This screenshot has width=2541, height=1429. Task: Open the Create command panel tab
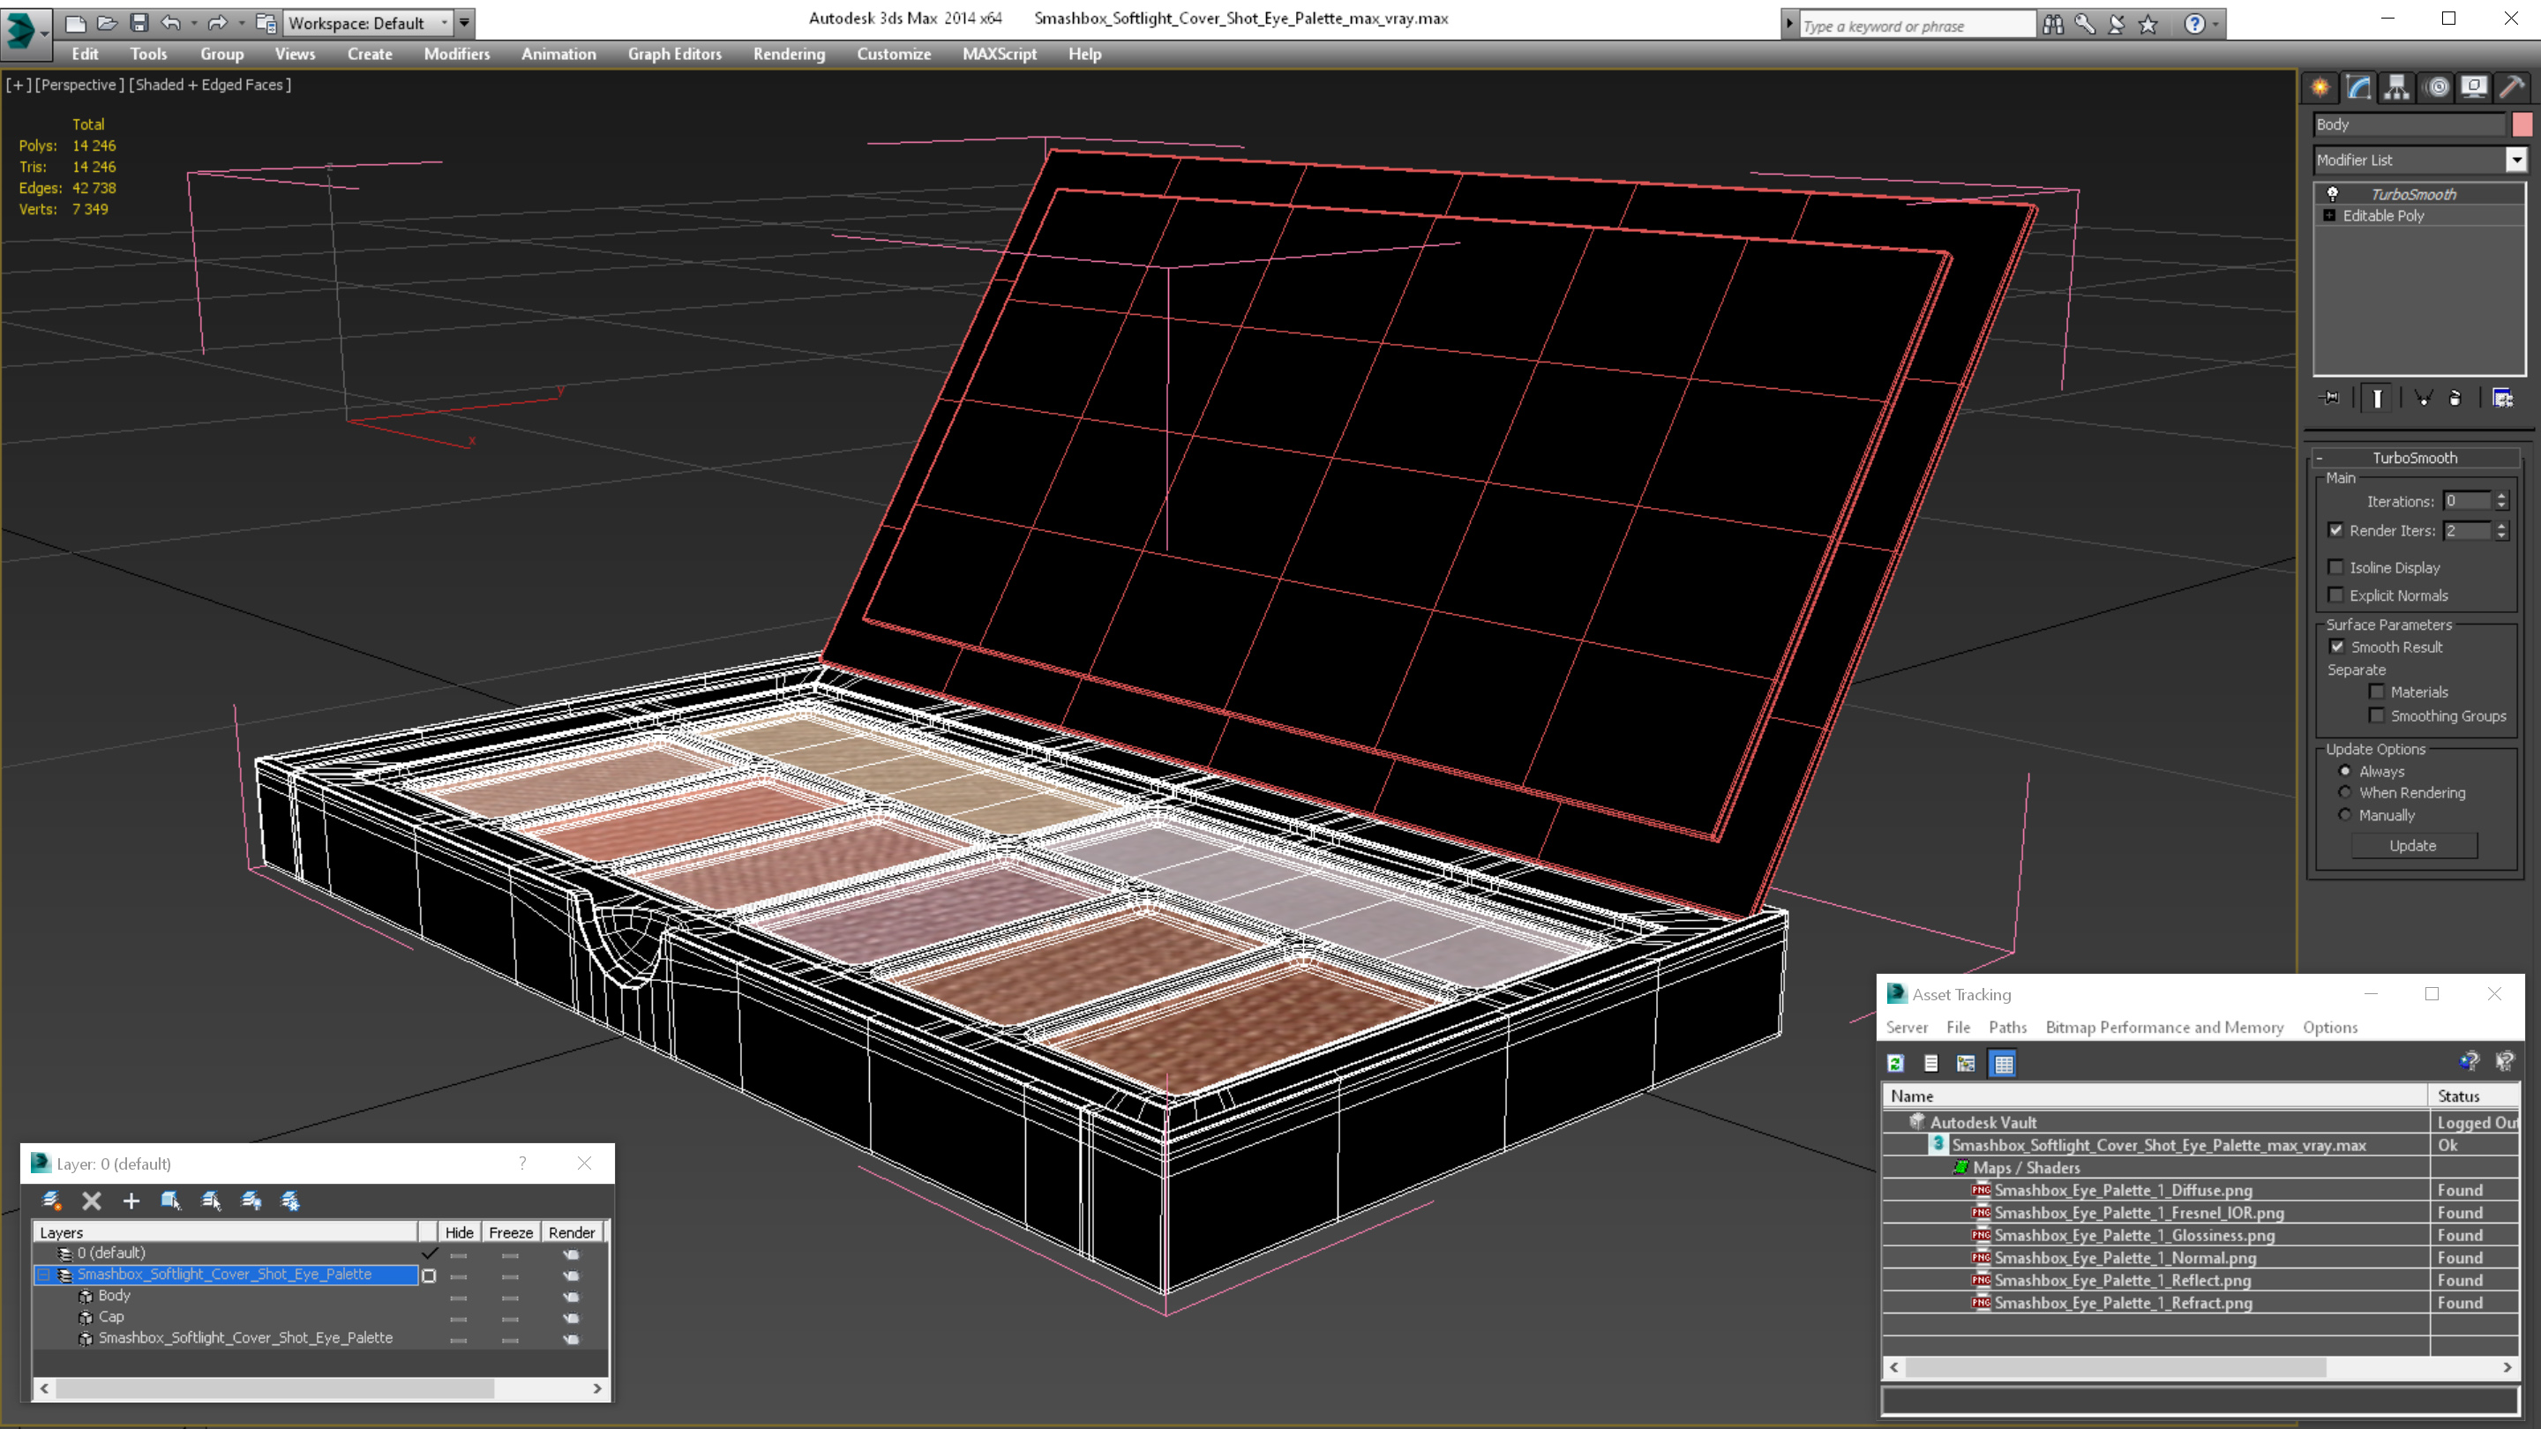(2320, 88)
